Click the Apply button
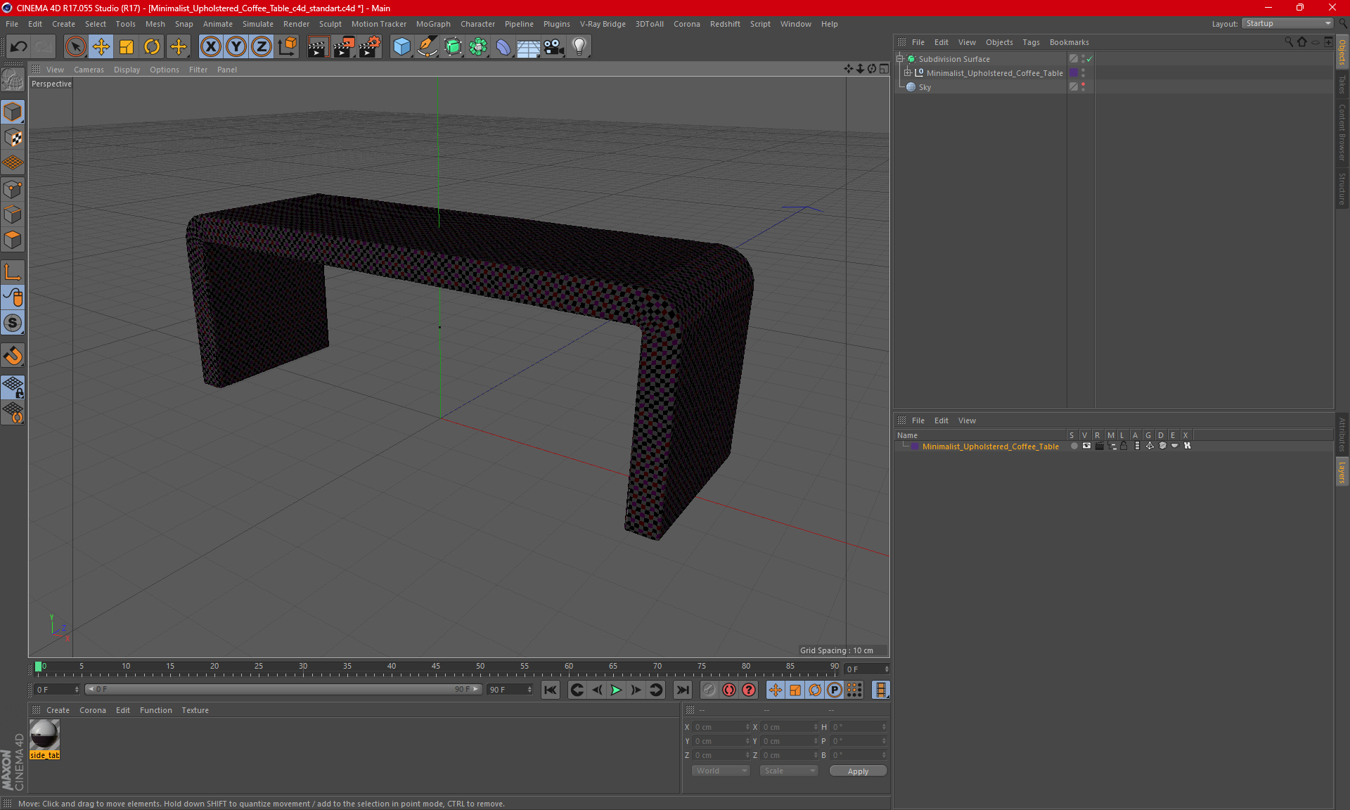The image size is (1350, 810). (858, 771)
